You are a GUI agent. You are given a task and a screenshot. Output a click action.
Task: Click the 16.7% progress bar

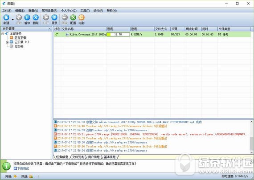coord(118,34)
